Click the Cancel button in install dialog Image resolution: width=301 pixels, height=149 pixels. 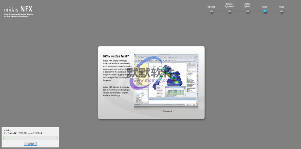31,144
